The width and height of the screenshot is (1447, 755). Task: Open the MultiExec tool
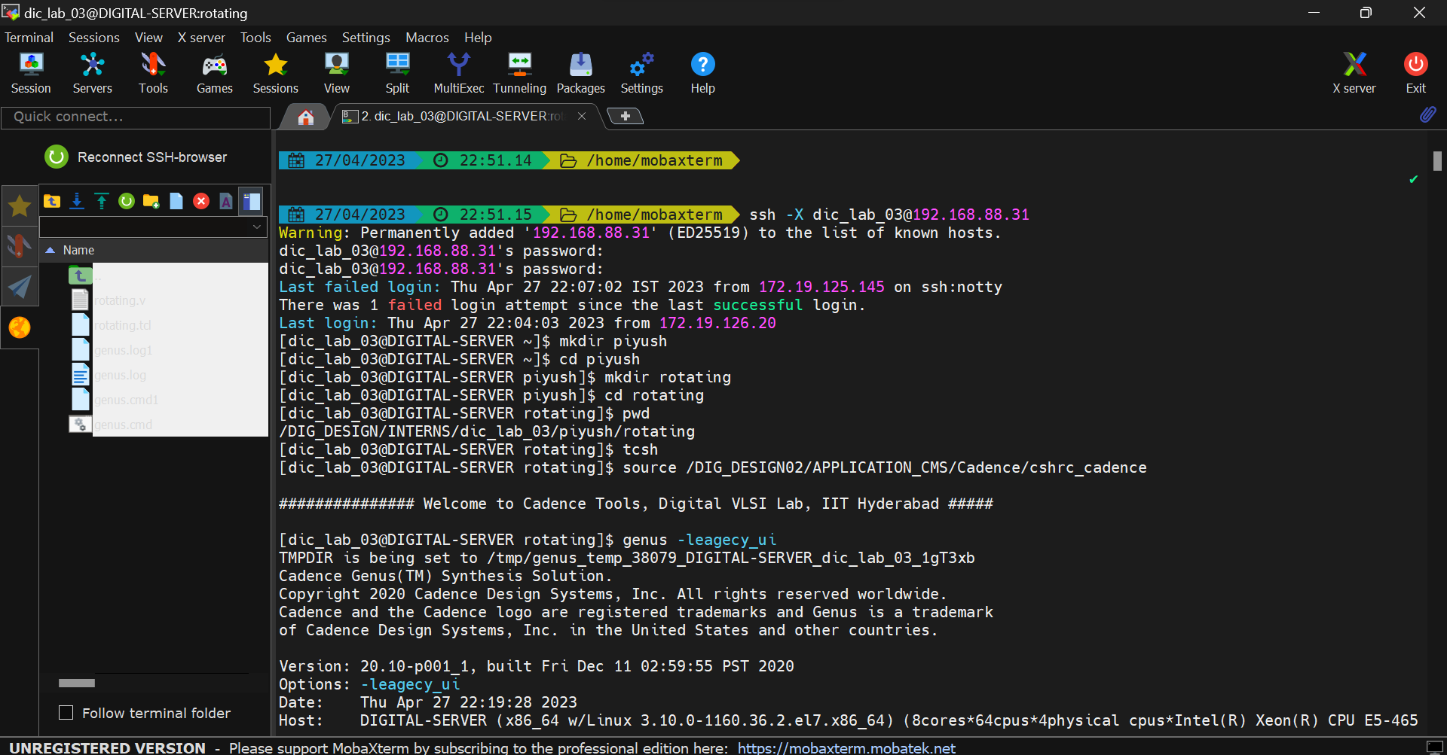(458, 72)
